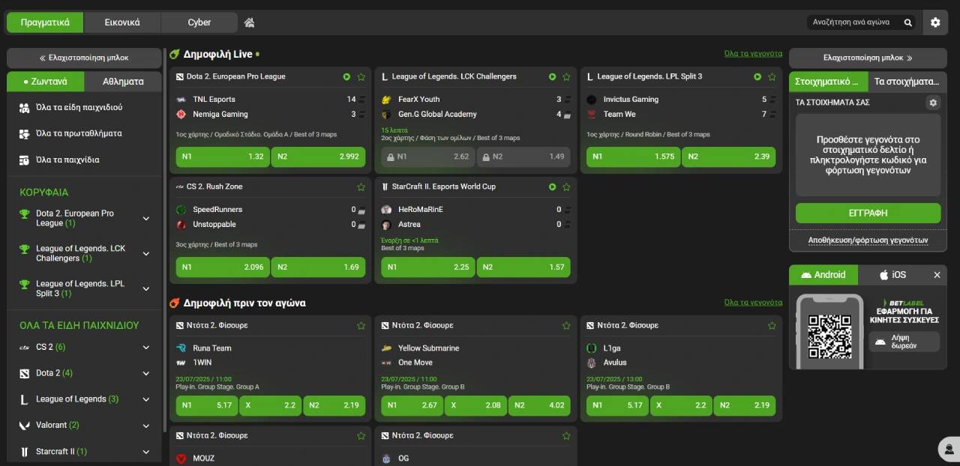Switch to the Cyber tab
The image size is (960, 466).
(199, 22)
